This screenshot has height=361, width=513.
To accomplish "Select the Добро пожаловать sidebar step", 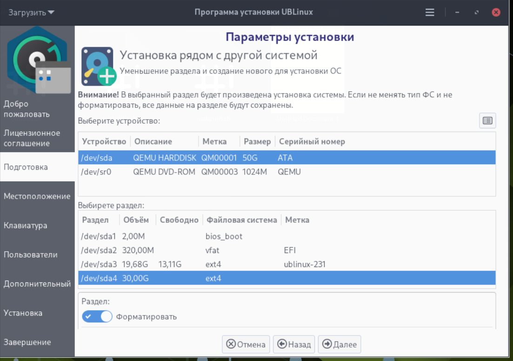I will click(x=37, y=109).
